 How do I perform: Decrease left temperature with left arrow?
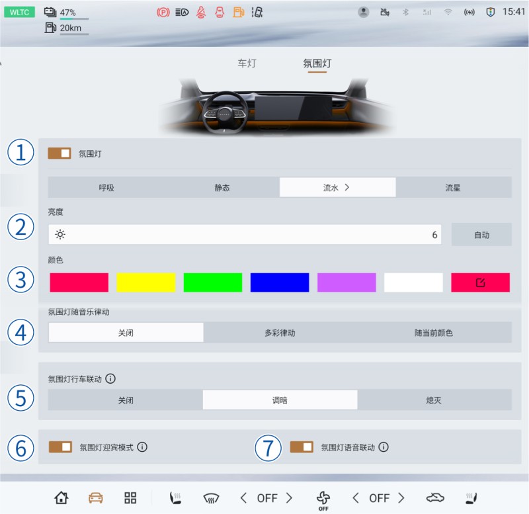click(x=243, y=498)
